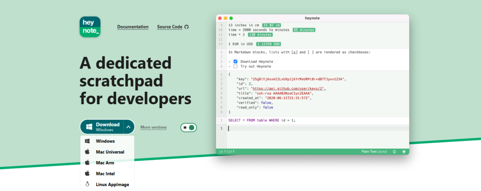Click the heynote logo icon
The image size is (481, 191).
(90, 27)
